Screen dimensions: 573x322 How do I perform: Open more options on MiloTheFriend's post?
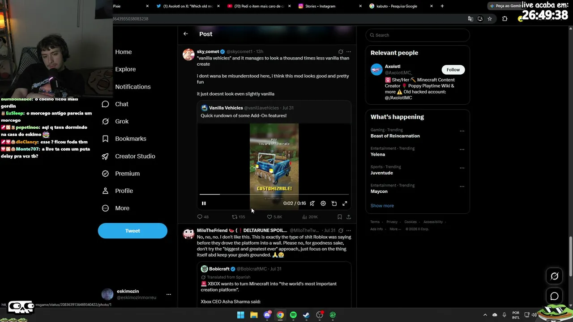(349, 231)
